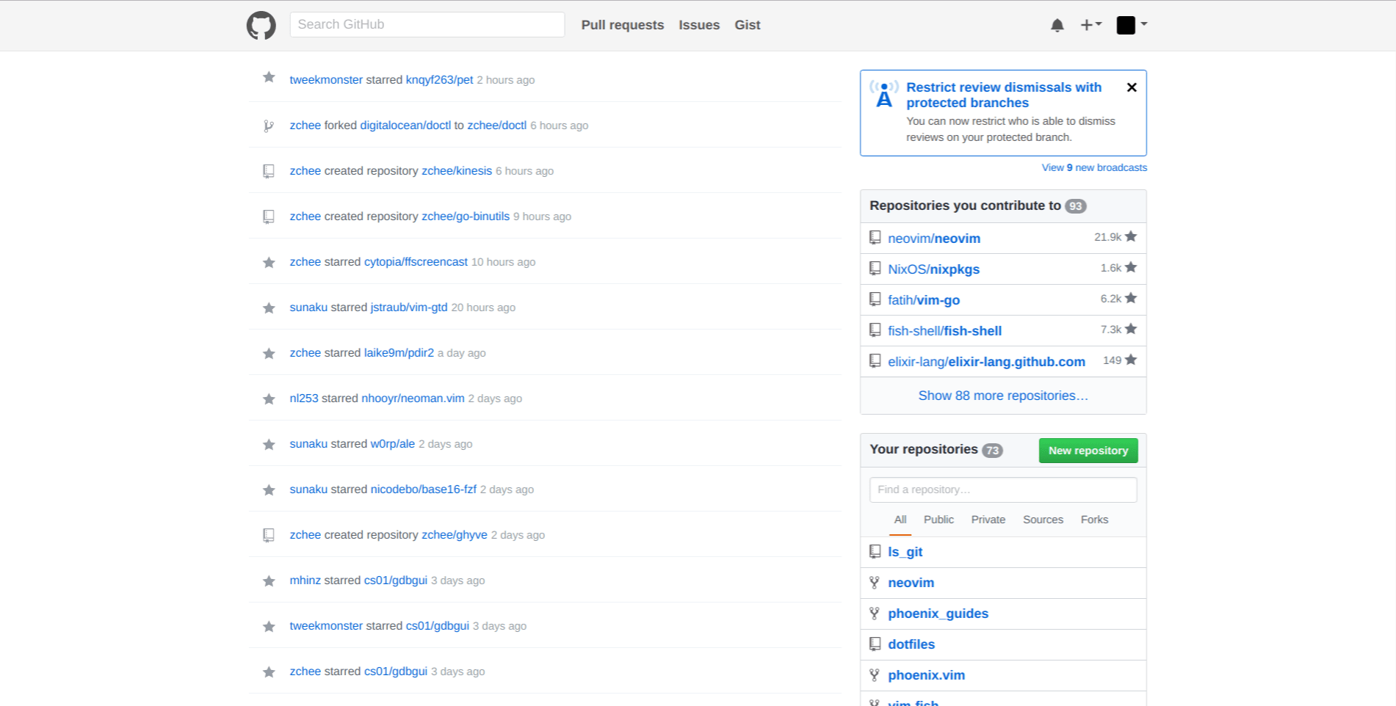Viewport: 1396px width, 706px height.
Task: Click repo icon on kinesis created event
Action: coord(269,171)
